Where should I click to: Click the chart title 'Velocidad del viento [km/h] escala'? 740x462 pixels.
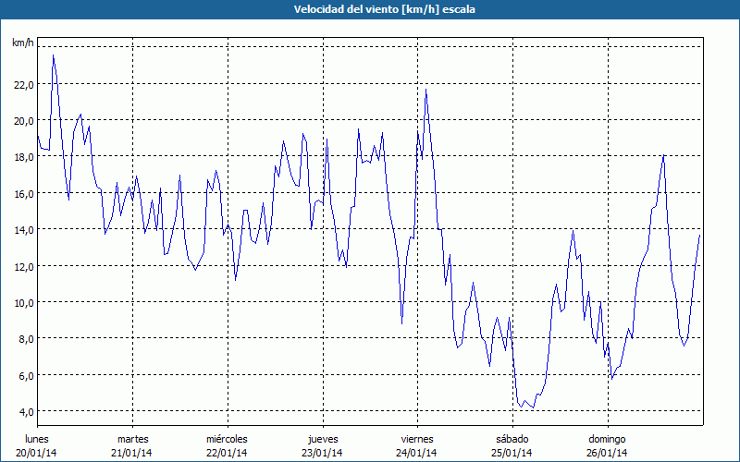[x=370, y=9]
